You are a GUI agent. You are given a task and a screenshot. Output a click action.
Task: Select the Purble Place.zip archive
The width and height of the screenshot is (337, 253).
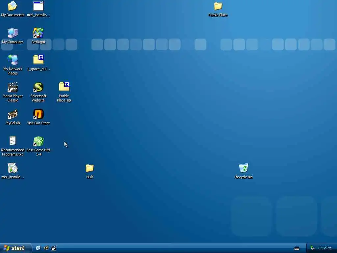[x=64, y=87]
